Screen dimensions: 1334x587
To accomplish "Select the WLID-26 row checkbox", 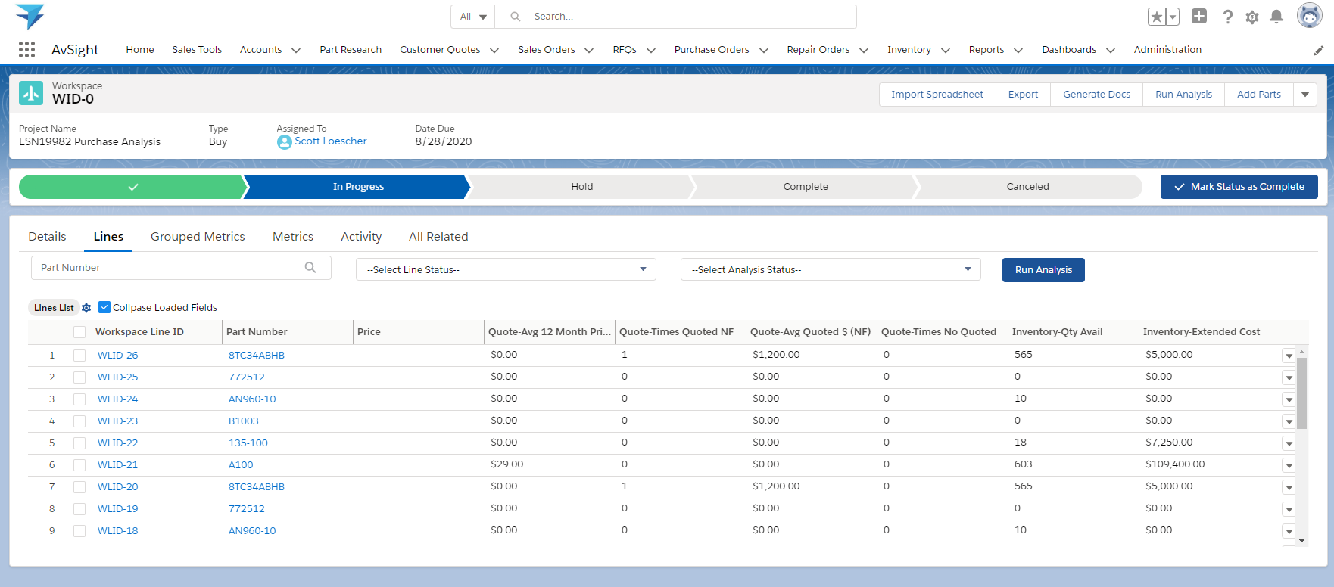I will [79, 356].
